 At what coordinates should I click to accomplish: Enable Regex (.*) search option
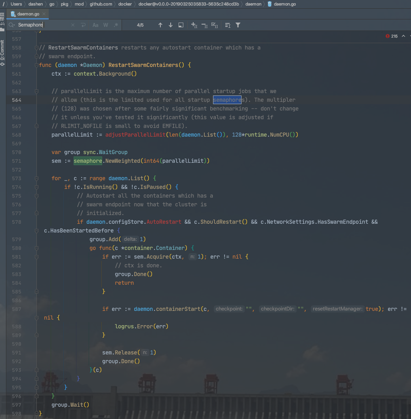(x=116, y=25)
